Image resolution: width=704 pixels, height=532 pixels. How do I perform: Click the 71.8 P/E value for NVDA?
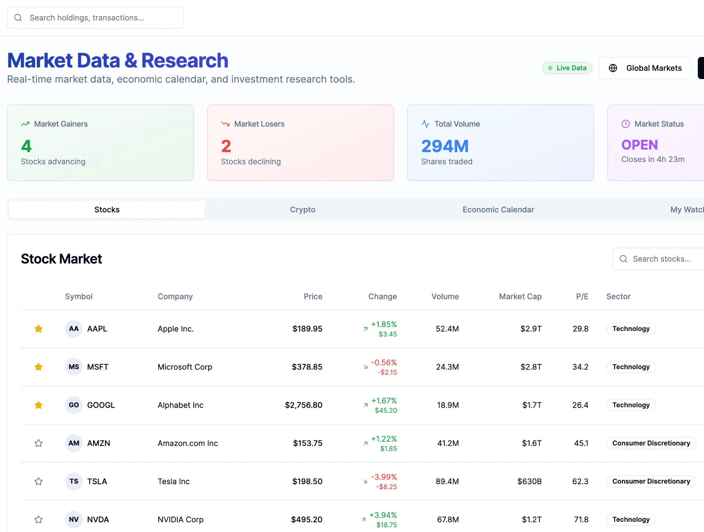point(581,519)
